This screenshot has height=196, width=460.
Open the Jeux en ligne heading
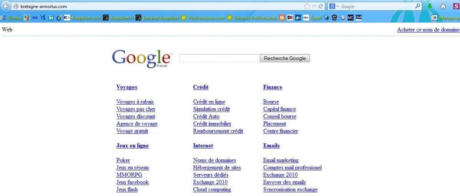[132, 146]
